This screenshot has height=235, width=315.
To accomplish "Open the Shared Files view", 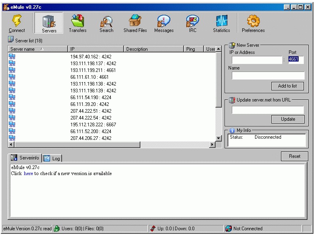I will point(135,23).
